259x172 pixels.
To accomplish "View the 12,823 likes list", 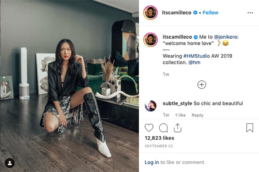I will pyautogui.click(x=158, y=137).
